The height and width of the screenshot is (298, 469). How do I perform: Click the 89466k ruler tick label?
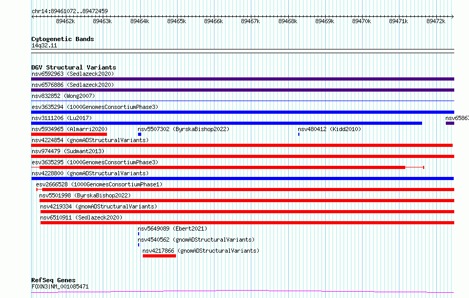click(x=213, y=21)
